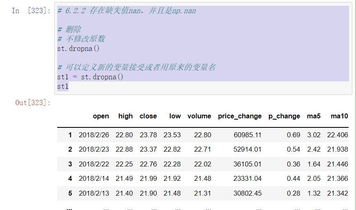Click the standalone st.dropna() code line
Screen dimensions: 356x210
(x=79, y=48)
